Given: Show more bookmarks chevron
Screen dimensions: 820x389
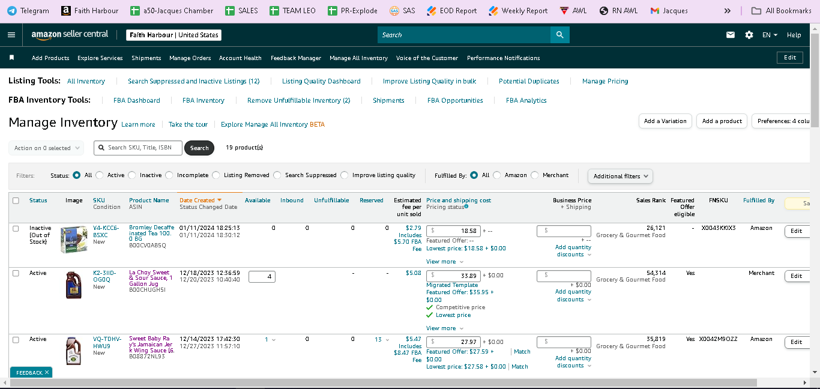Looking at the screenshot, I should (x=728, y=11).
